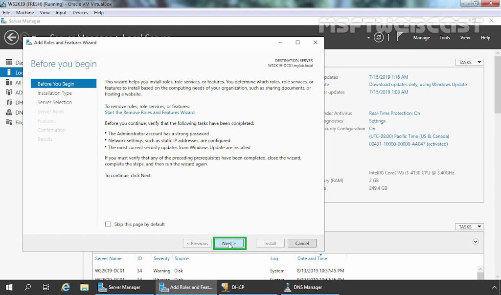Select the Dashboard icon in Server Manager sidebar

(x=9, y=62)
